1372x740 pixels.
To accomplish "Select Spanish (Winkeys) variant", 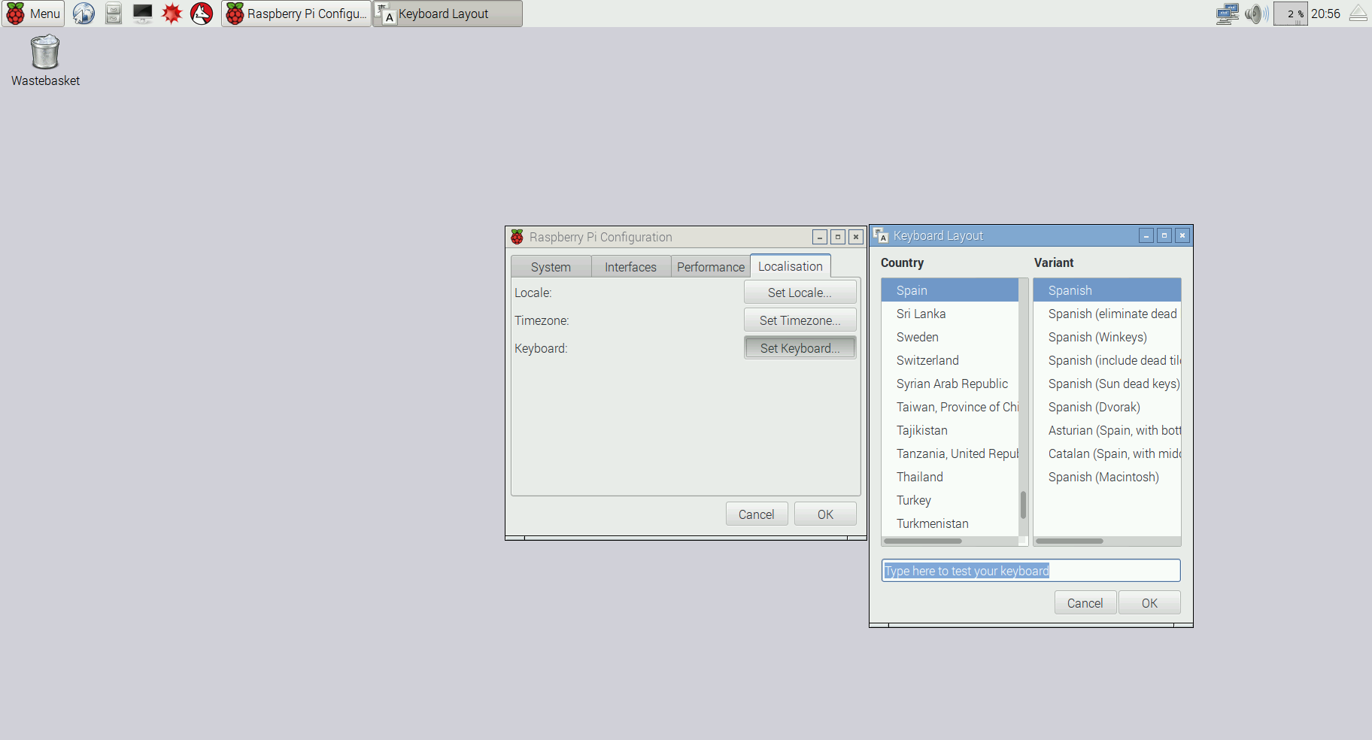I will pyautogui.click(x=1107, y=337).
